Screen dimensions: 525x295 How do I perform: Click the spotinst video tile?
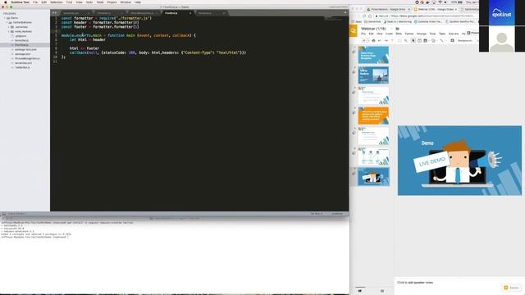pyautogui.click(x=501, y=13)
